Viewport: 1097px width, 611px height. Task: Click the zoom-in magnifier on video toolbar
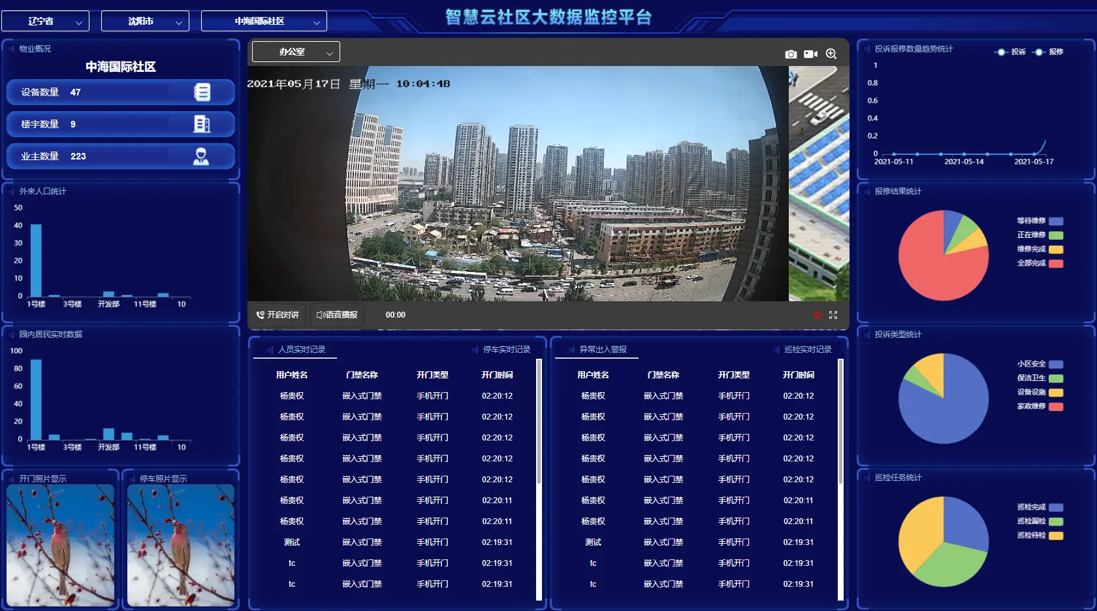tap(831, 54)
